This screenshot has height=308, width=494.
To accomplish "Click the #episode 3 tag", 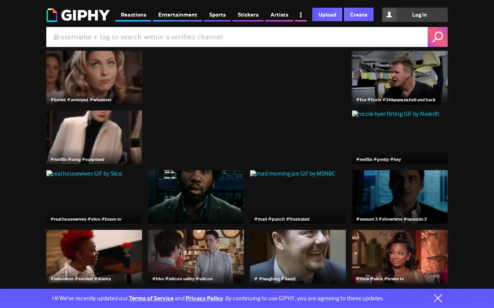I will coord(415,219).
